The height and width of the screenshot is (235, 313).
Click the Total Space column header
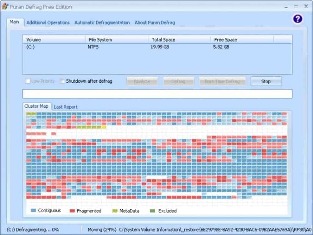coord(179,39)
